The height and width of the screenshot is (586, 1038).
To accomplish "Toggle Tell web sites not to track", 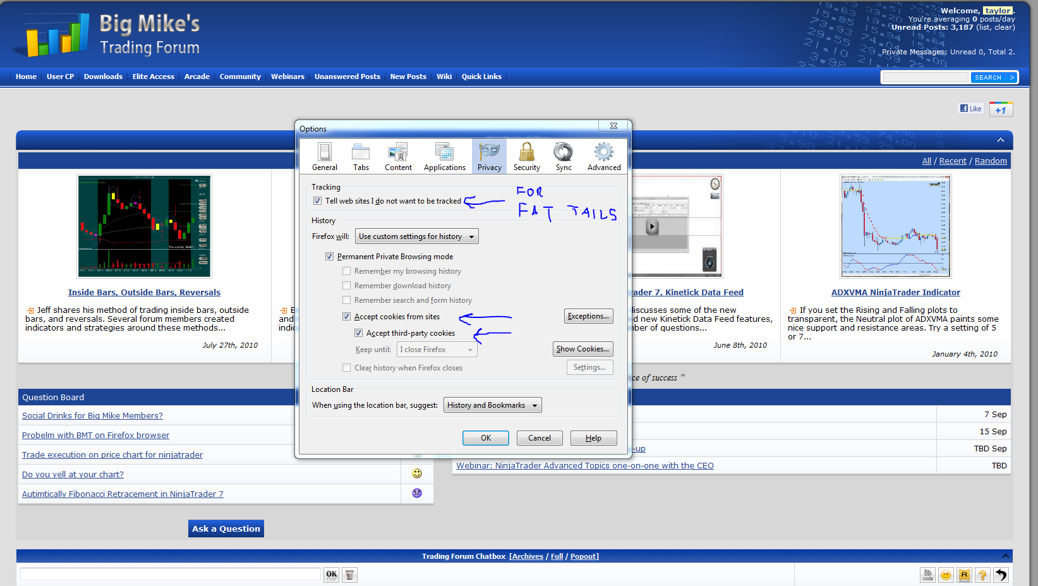I will click(x=317, y=201).
